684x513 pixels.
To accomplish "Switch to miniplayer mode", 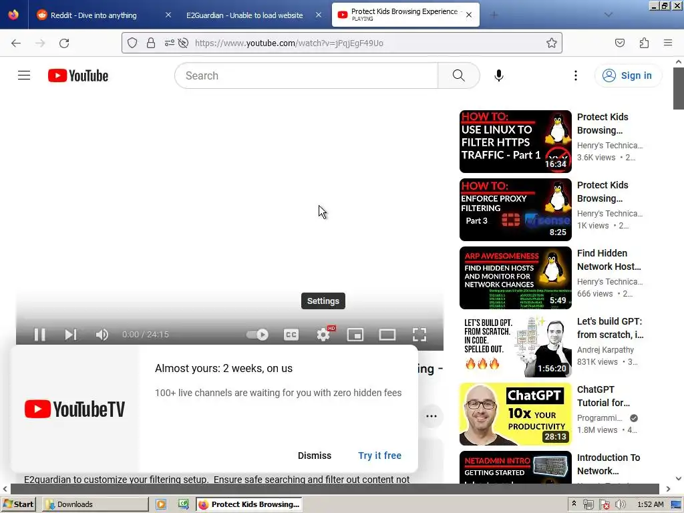I will coord(355,335).
